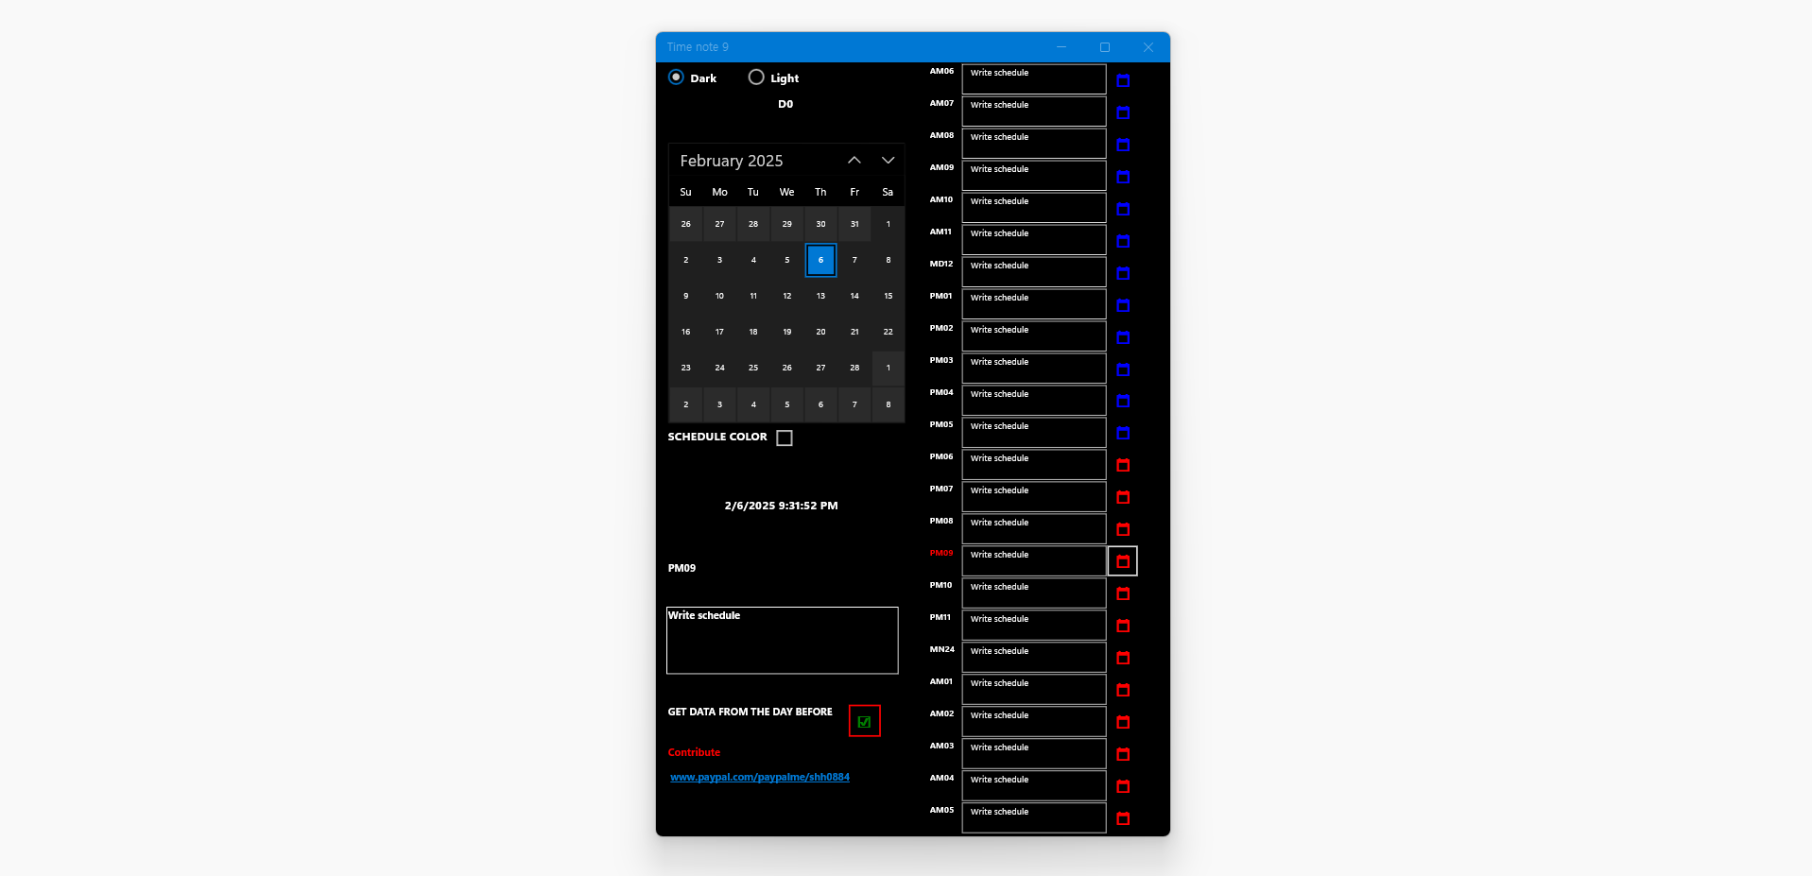Select February 24 on the calendar
The height and width of the screenshot is (876, 1812).
pos(719,368)
